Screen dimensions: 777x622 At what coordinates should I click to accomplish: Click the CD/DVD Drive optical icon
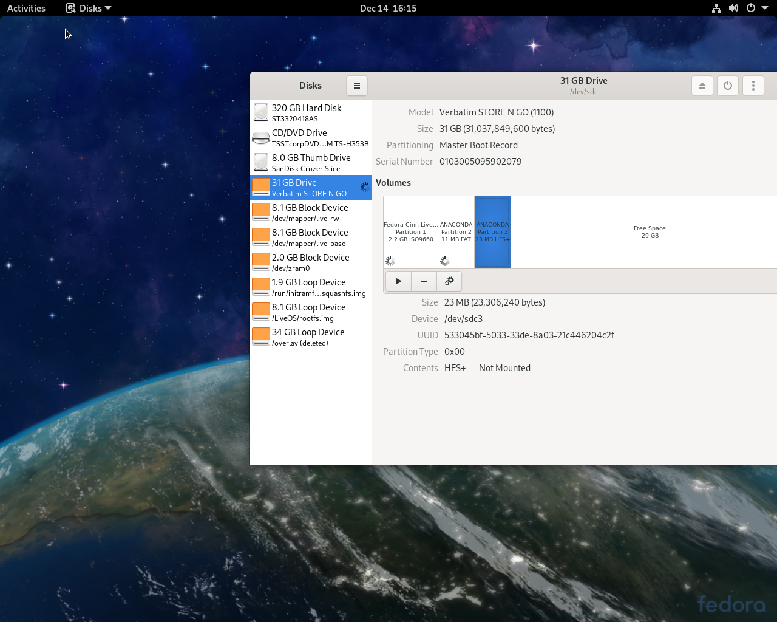coord(261,138)
